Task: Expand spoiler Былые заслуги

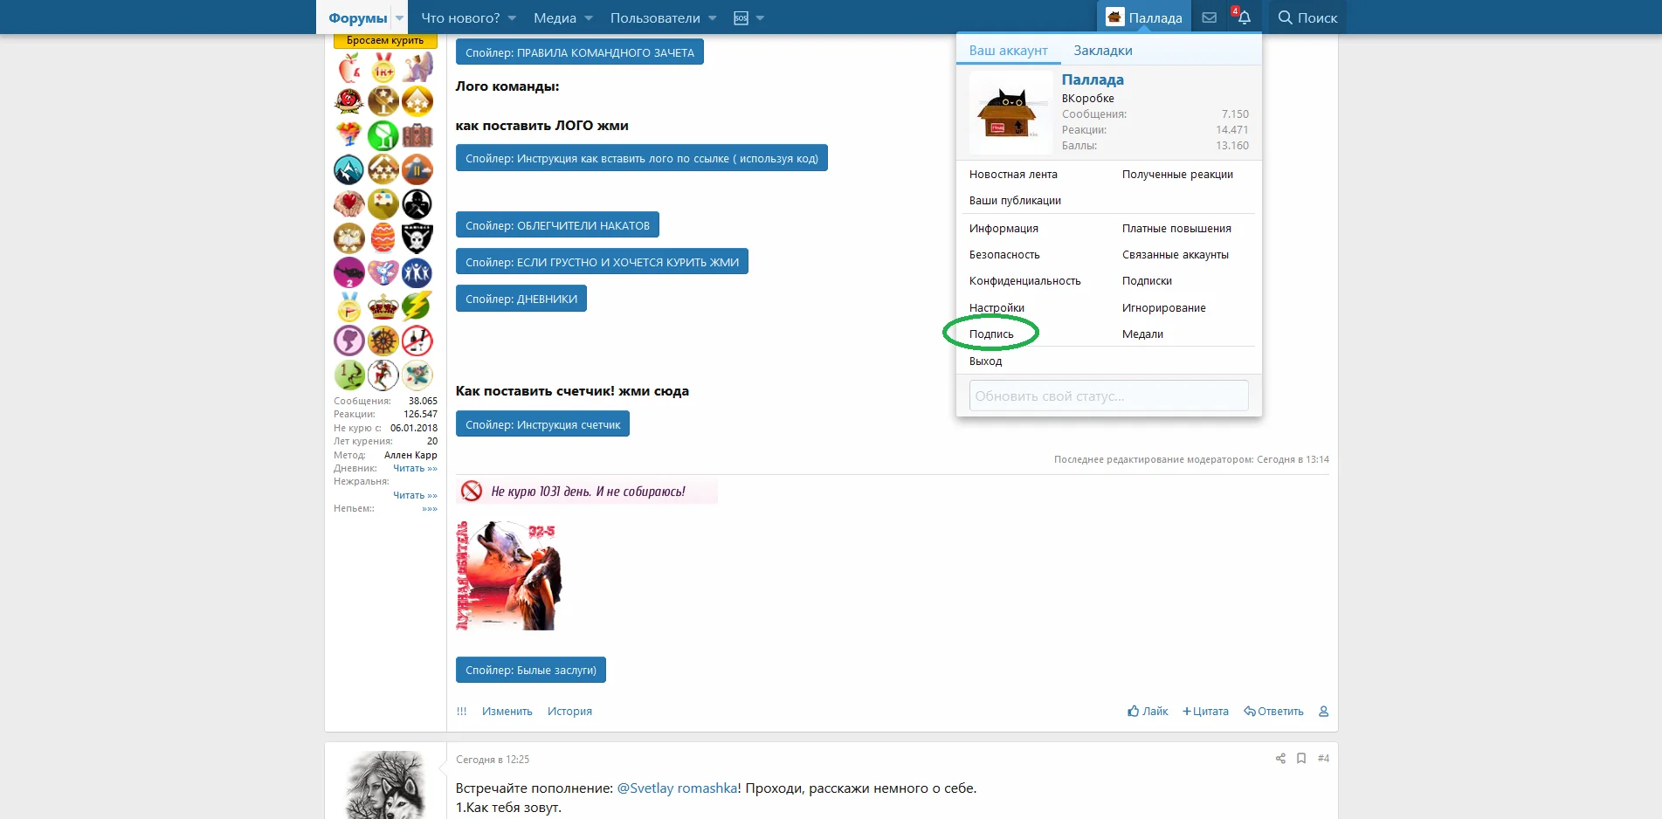Action: point(531,670)
